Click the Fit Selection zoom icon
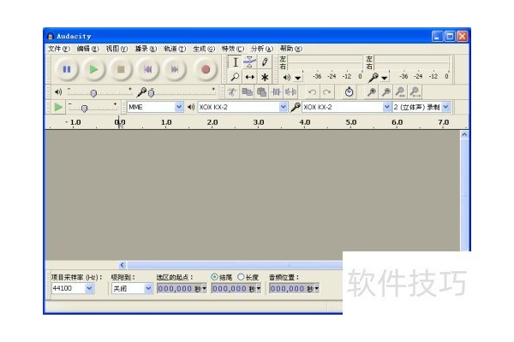The image size is (514, 342). [x=400, y=92]
